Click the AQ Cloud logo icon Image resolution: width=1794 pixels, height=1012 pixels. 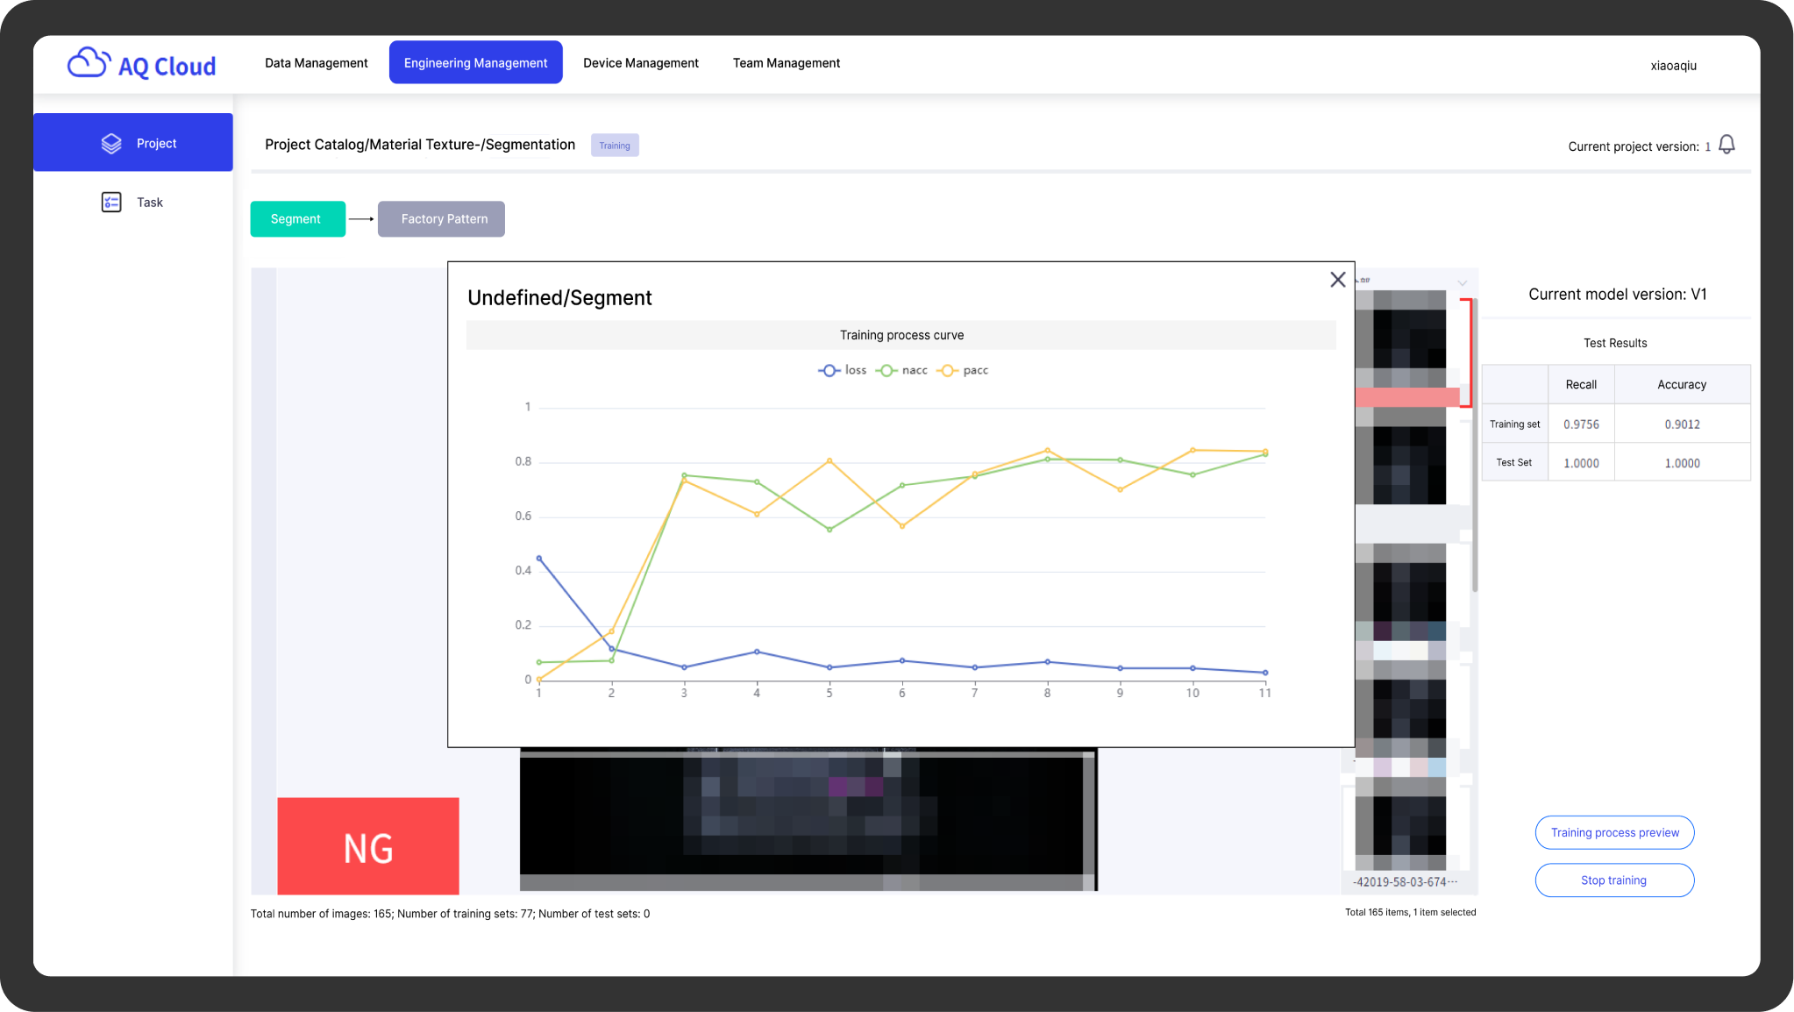89,62
